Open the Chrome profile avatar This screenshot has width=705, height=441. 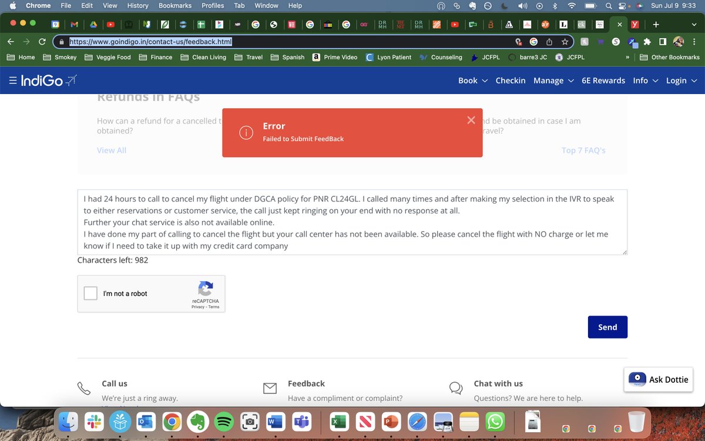click(679, 42)
